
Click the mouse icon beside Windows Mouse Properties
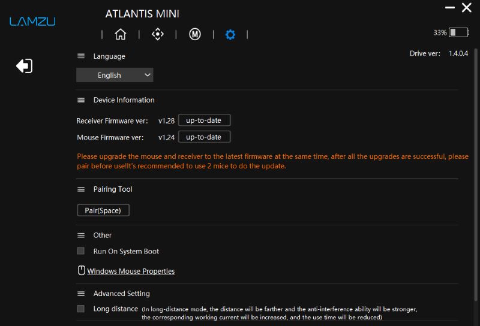(81, 270)
